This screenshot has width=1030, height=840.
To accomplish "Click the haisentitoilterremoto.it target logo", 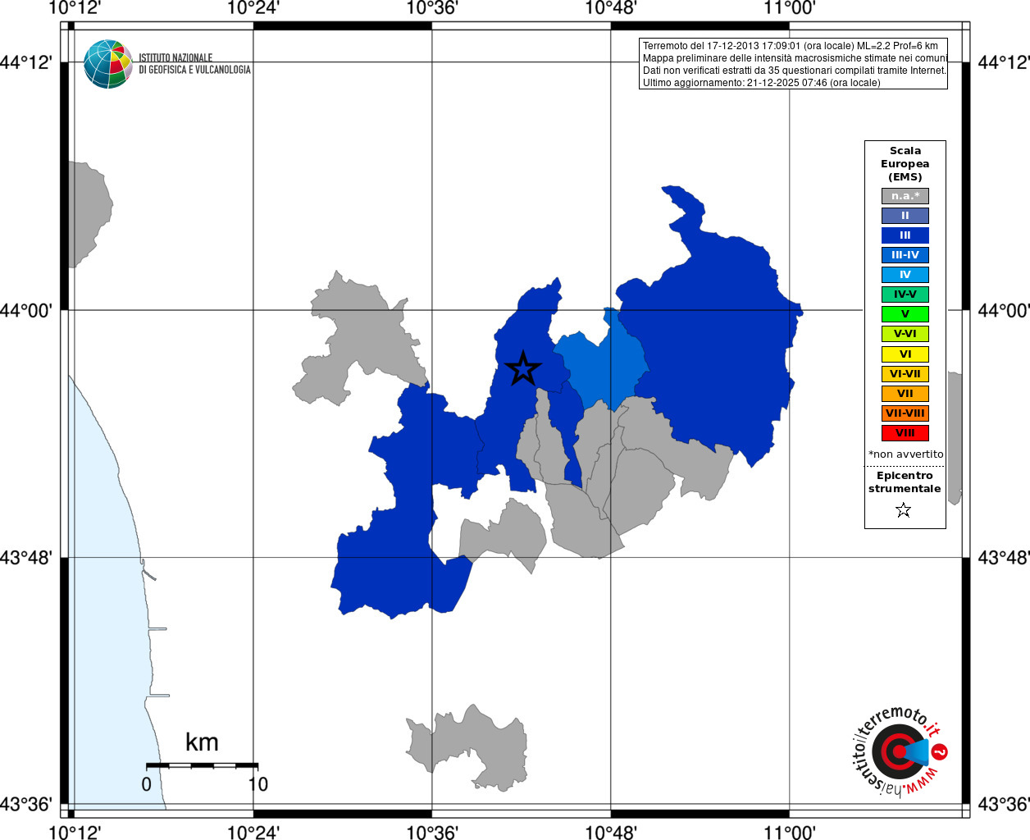I will [x=900, y=751].
